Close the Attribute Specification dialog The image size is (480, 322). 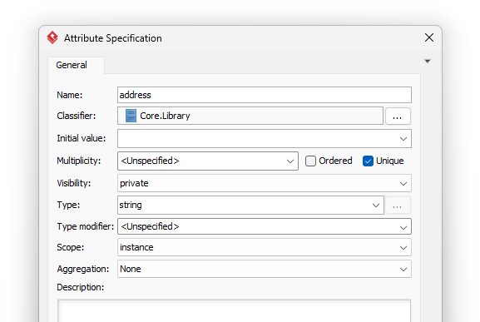[x=429, y=37]
